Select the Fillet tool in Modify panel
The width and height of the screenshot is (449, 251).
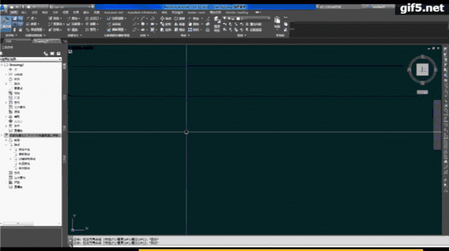coord(194,24)
